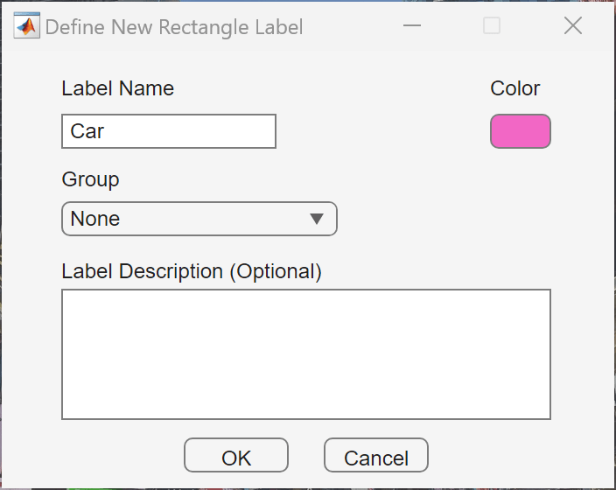616x490 pixels.
Task: Click the greyed-out maximize window button
Action: click(x=492, y=26)
